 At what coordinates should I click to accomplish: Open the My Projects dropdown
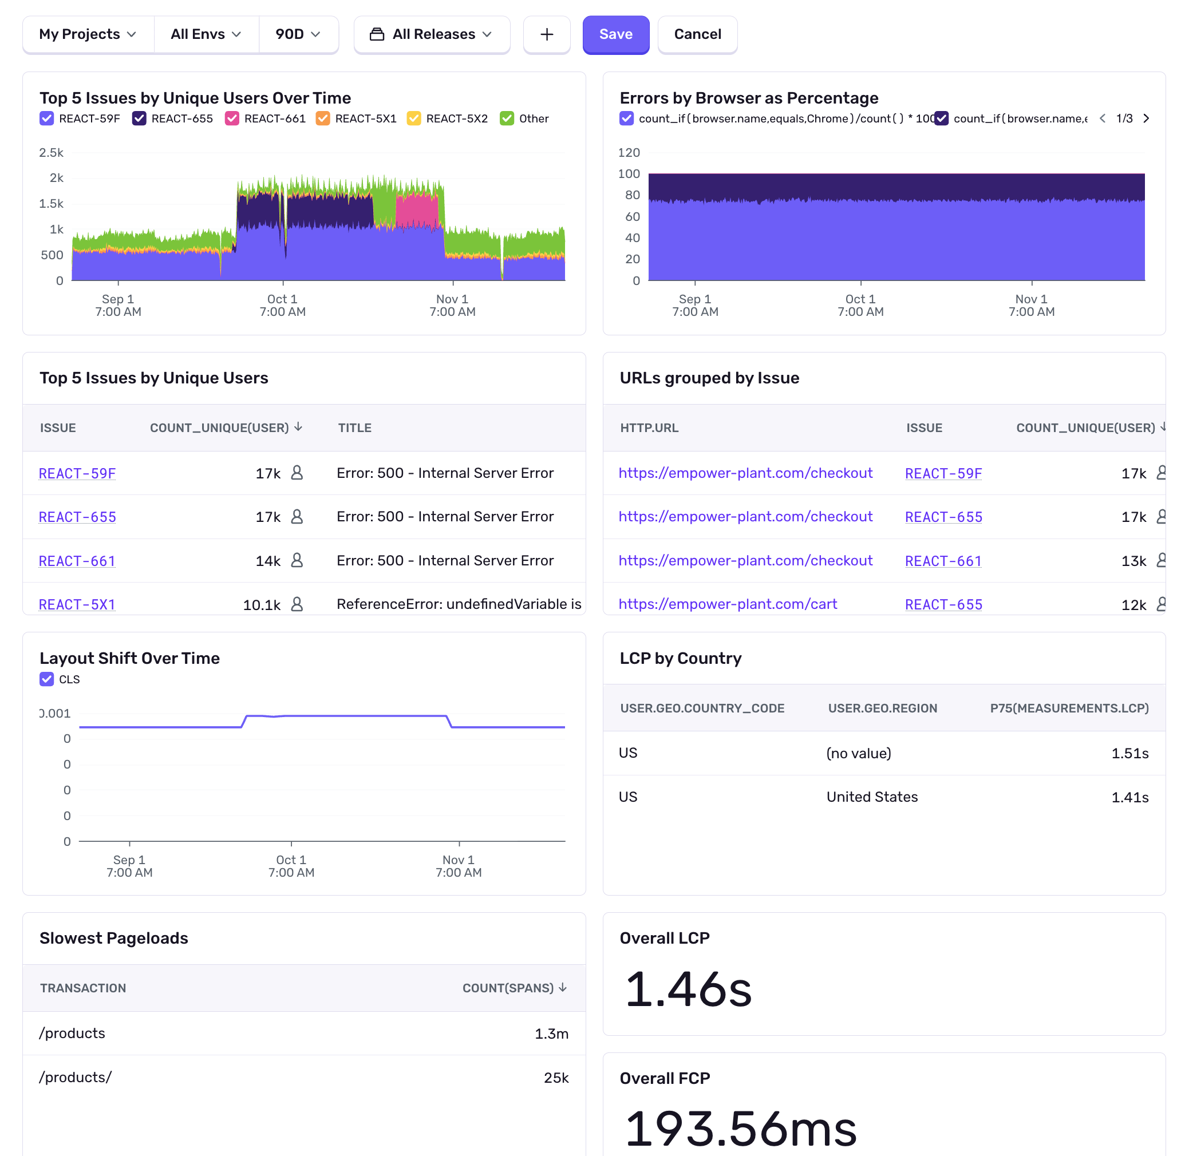pyautogui.click(x=88, y=34)
